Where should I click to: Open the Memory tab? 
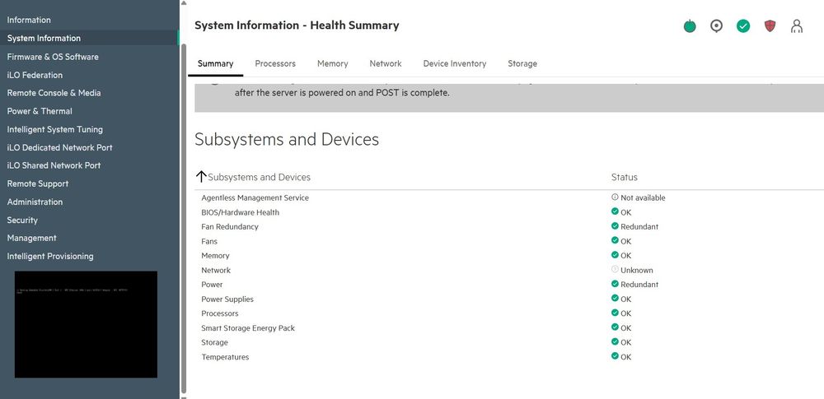pyautogui.click(x=332, y=63)
